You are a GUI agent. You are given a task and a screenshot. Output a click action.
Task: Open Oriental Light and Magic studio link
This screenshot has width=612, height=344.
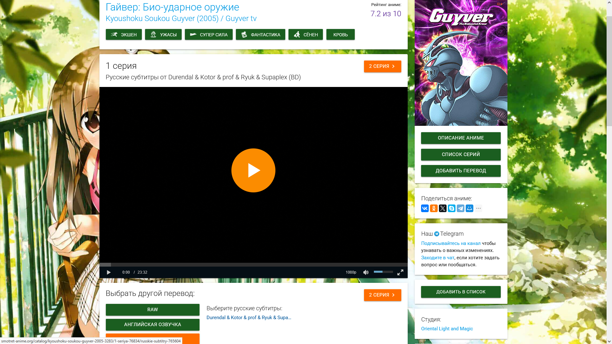point(447,329)
